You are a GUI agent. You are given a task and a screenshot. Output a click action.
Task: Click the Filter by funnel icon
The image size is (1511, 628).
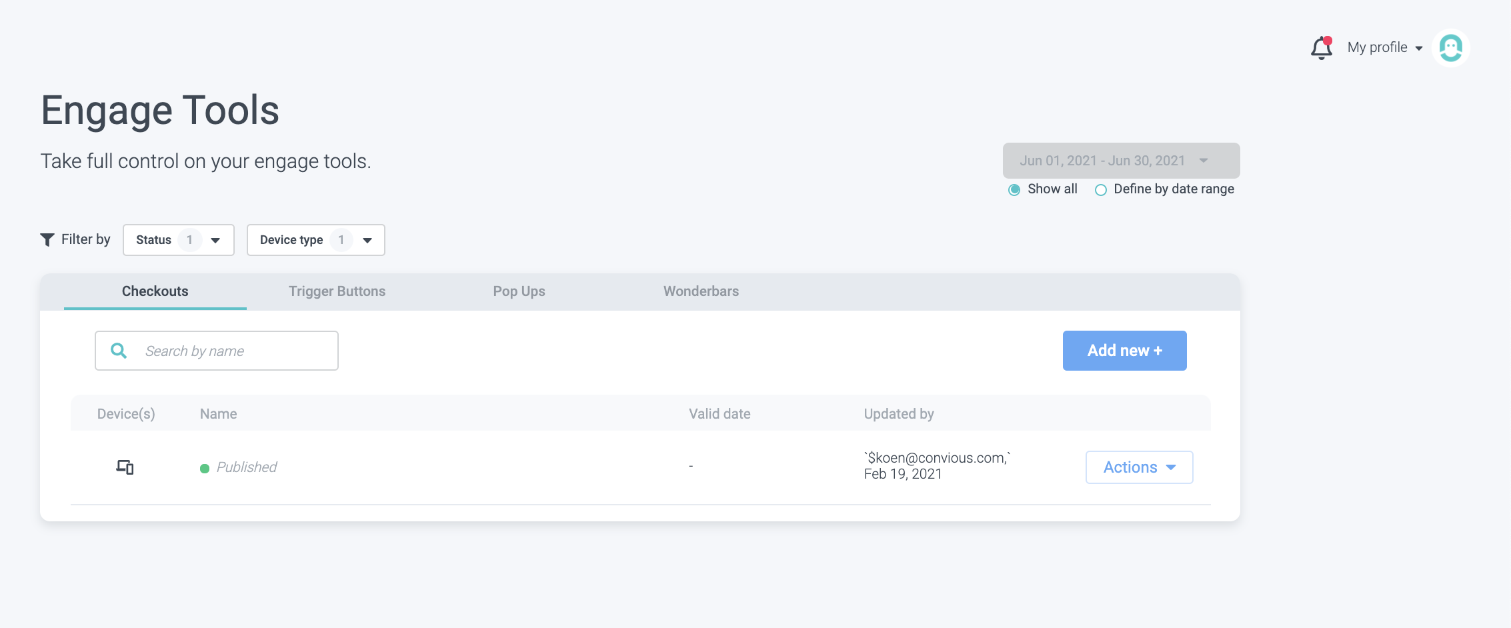tap(47, 239)
